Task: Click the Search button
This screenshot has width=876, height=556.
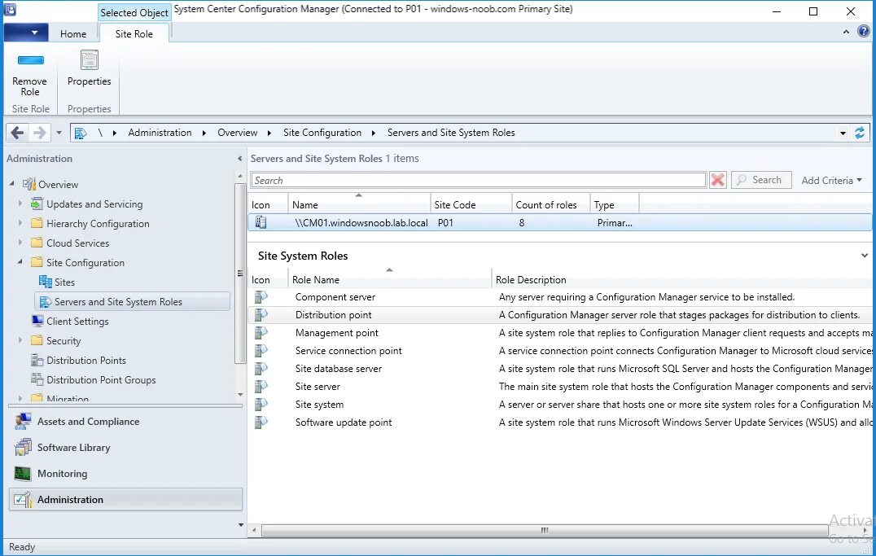Action: point(761,180)
